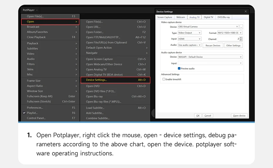Click the Rescan Devices button
The height and width of the screenshot is (168, 273).
[213, 45]
